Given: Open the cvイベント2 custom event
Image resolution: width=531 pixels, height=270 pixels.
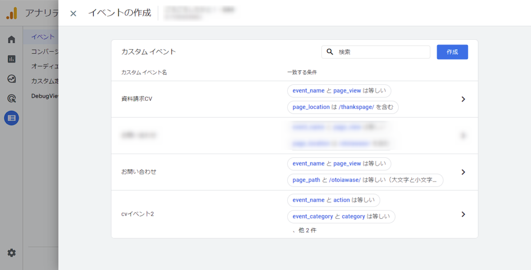Looking at the screenshot, I should pyautogui.click(x=137, y=214).
